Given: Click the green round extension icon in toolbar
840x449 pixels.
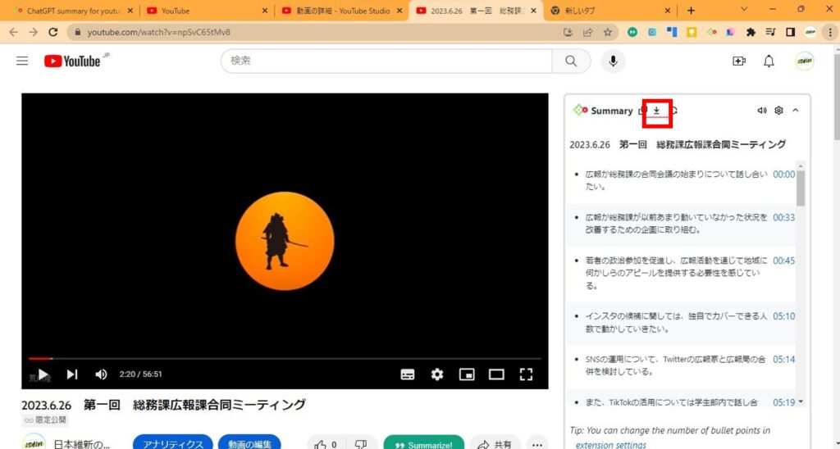Looking at the screenshot, I should click(x=632, y=32).
